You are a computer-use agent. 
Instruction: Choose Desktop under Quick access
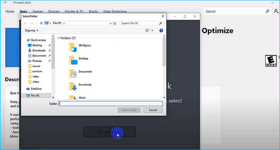(35, 45)
